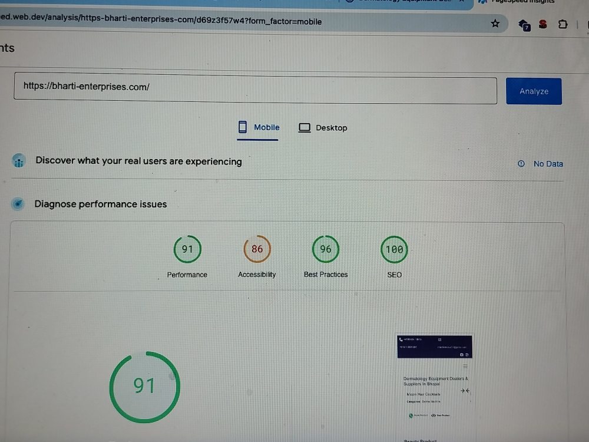The image size is (589, 442).
Task: Click the desktop monitor icon
Action: [305, 128]
